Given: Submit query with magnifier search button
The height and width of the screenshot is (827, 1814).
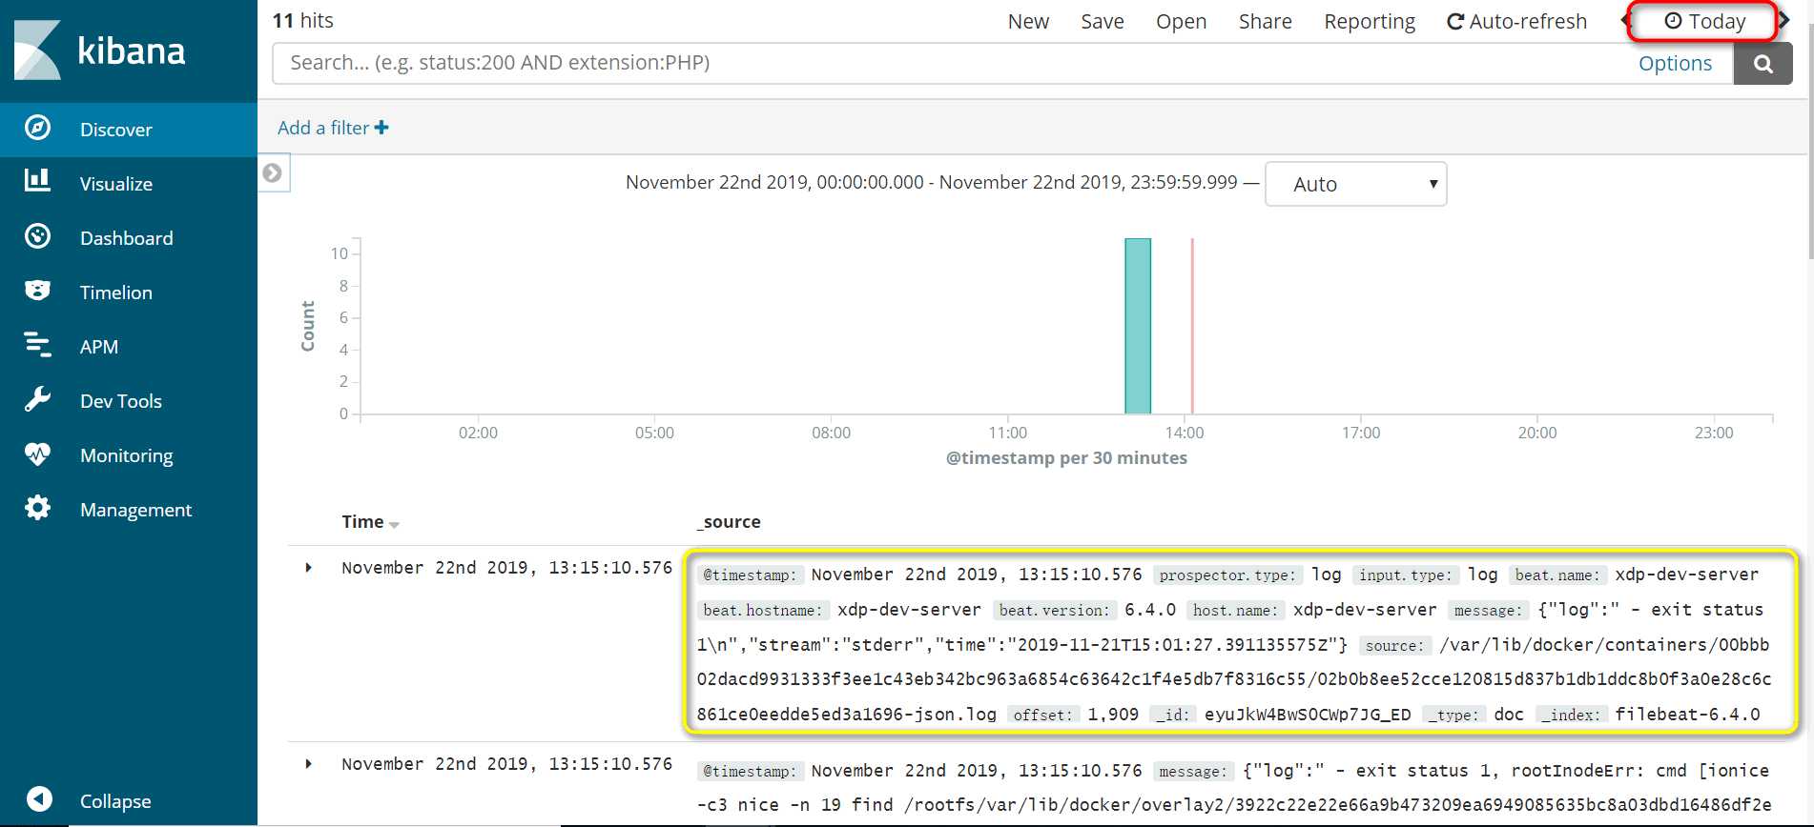Looking at the screenshot, I should click(x=1762, y=64).
